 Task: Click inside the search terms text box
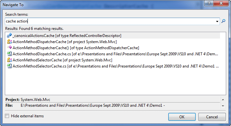(x=110, y=21)
